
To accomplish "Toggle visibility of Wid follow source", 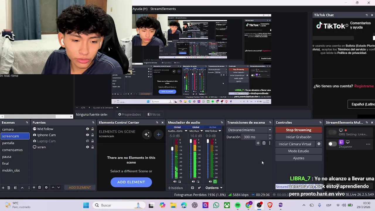I will (87, 129).
